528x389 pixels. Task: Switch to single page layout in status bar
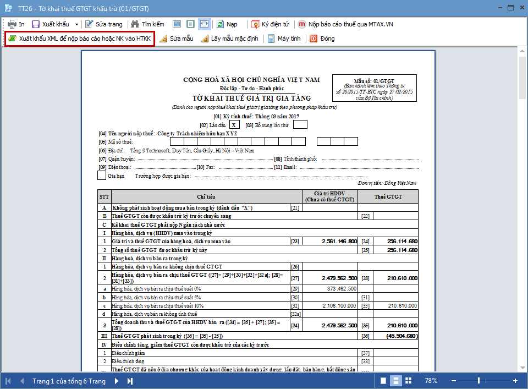coord(383,381)
